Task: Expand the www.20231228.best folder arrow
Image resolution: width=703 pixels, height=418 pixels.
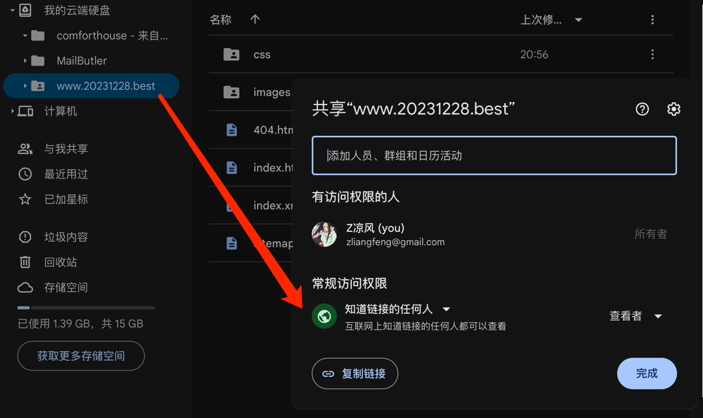Action: coord(25,86)
